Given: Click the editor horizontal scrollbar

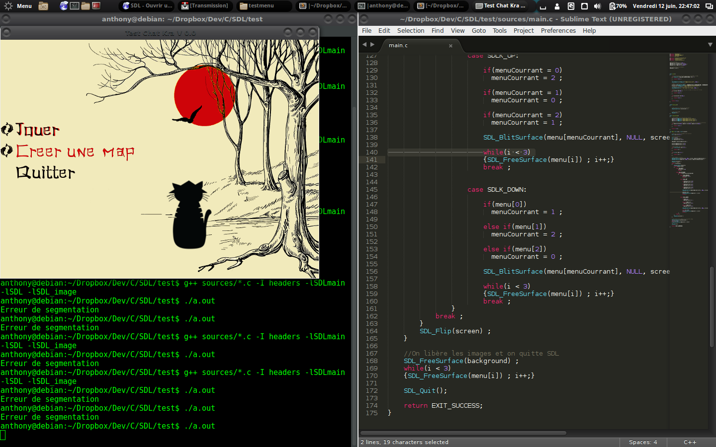Looking at the screenshot, I should coord(463,433).
